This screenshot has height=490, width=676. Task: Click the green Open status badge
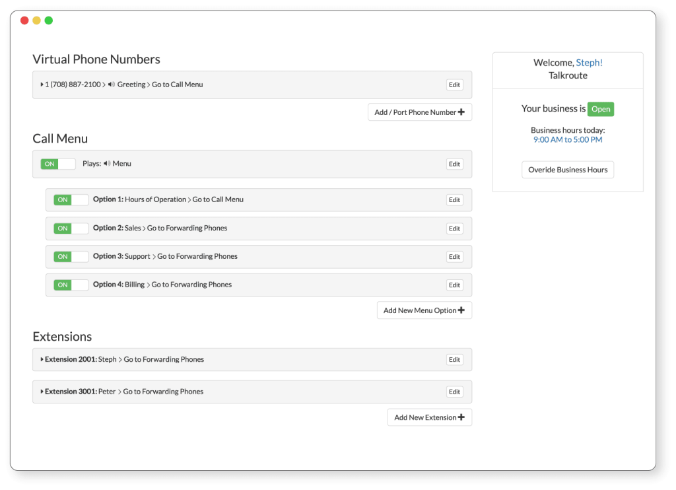(601, 109)
